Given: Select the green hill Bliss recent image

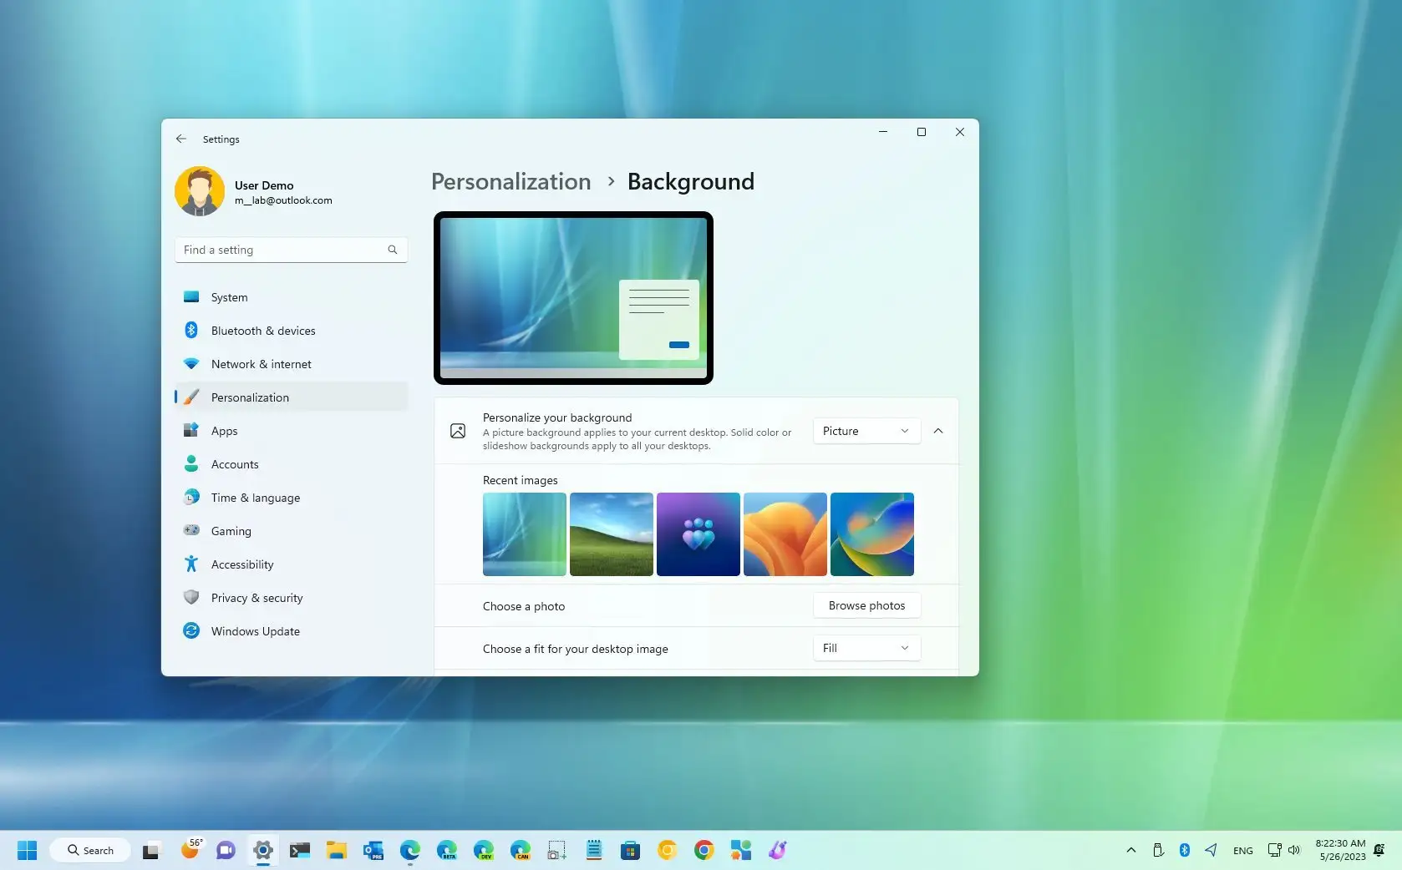Looking at the screenshot, I should tap(612, 534).
